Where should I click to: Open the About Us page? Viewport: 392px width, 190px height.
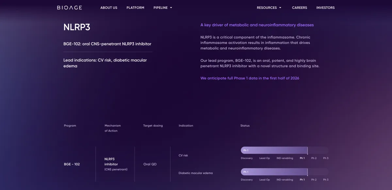(108, 7)
